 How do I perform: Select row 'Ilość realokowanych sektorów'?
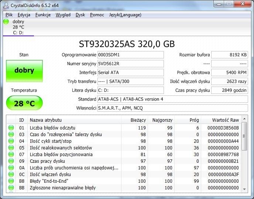pyautogui.click(x=124, y=148)
